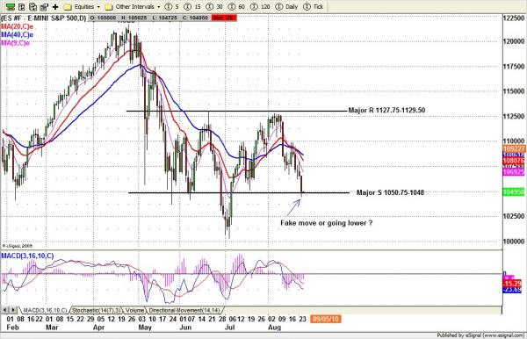
Task: Click the magenta 106925 MA price tag
Action: (x=514, y=172)
